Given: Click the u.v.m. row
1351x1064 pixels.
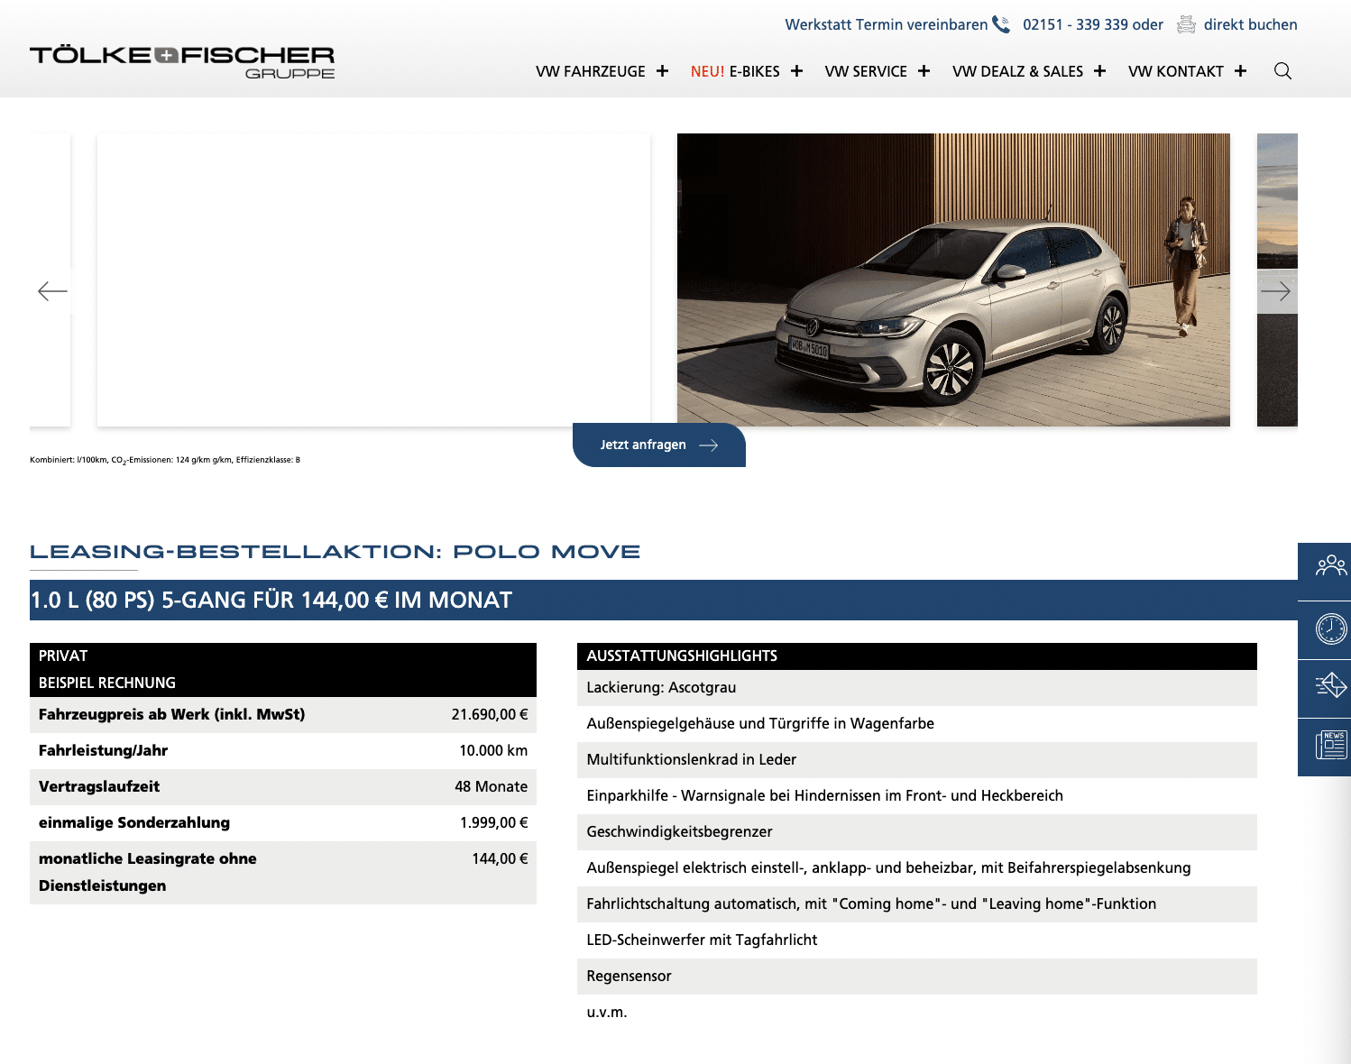Looking at the screenshot, I should pos(916,1012).
